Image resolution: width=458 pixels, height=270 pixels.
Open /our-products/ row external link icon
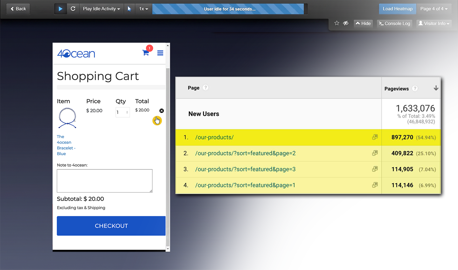tap(375, 137)
